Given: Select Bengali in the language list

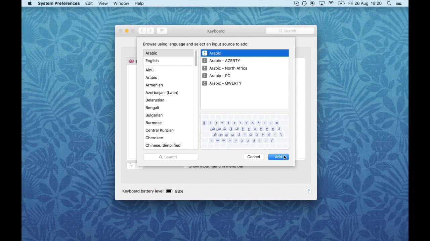Looking at the screenshot, I should (x=169, y=107).
